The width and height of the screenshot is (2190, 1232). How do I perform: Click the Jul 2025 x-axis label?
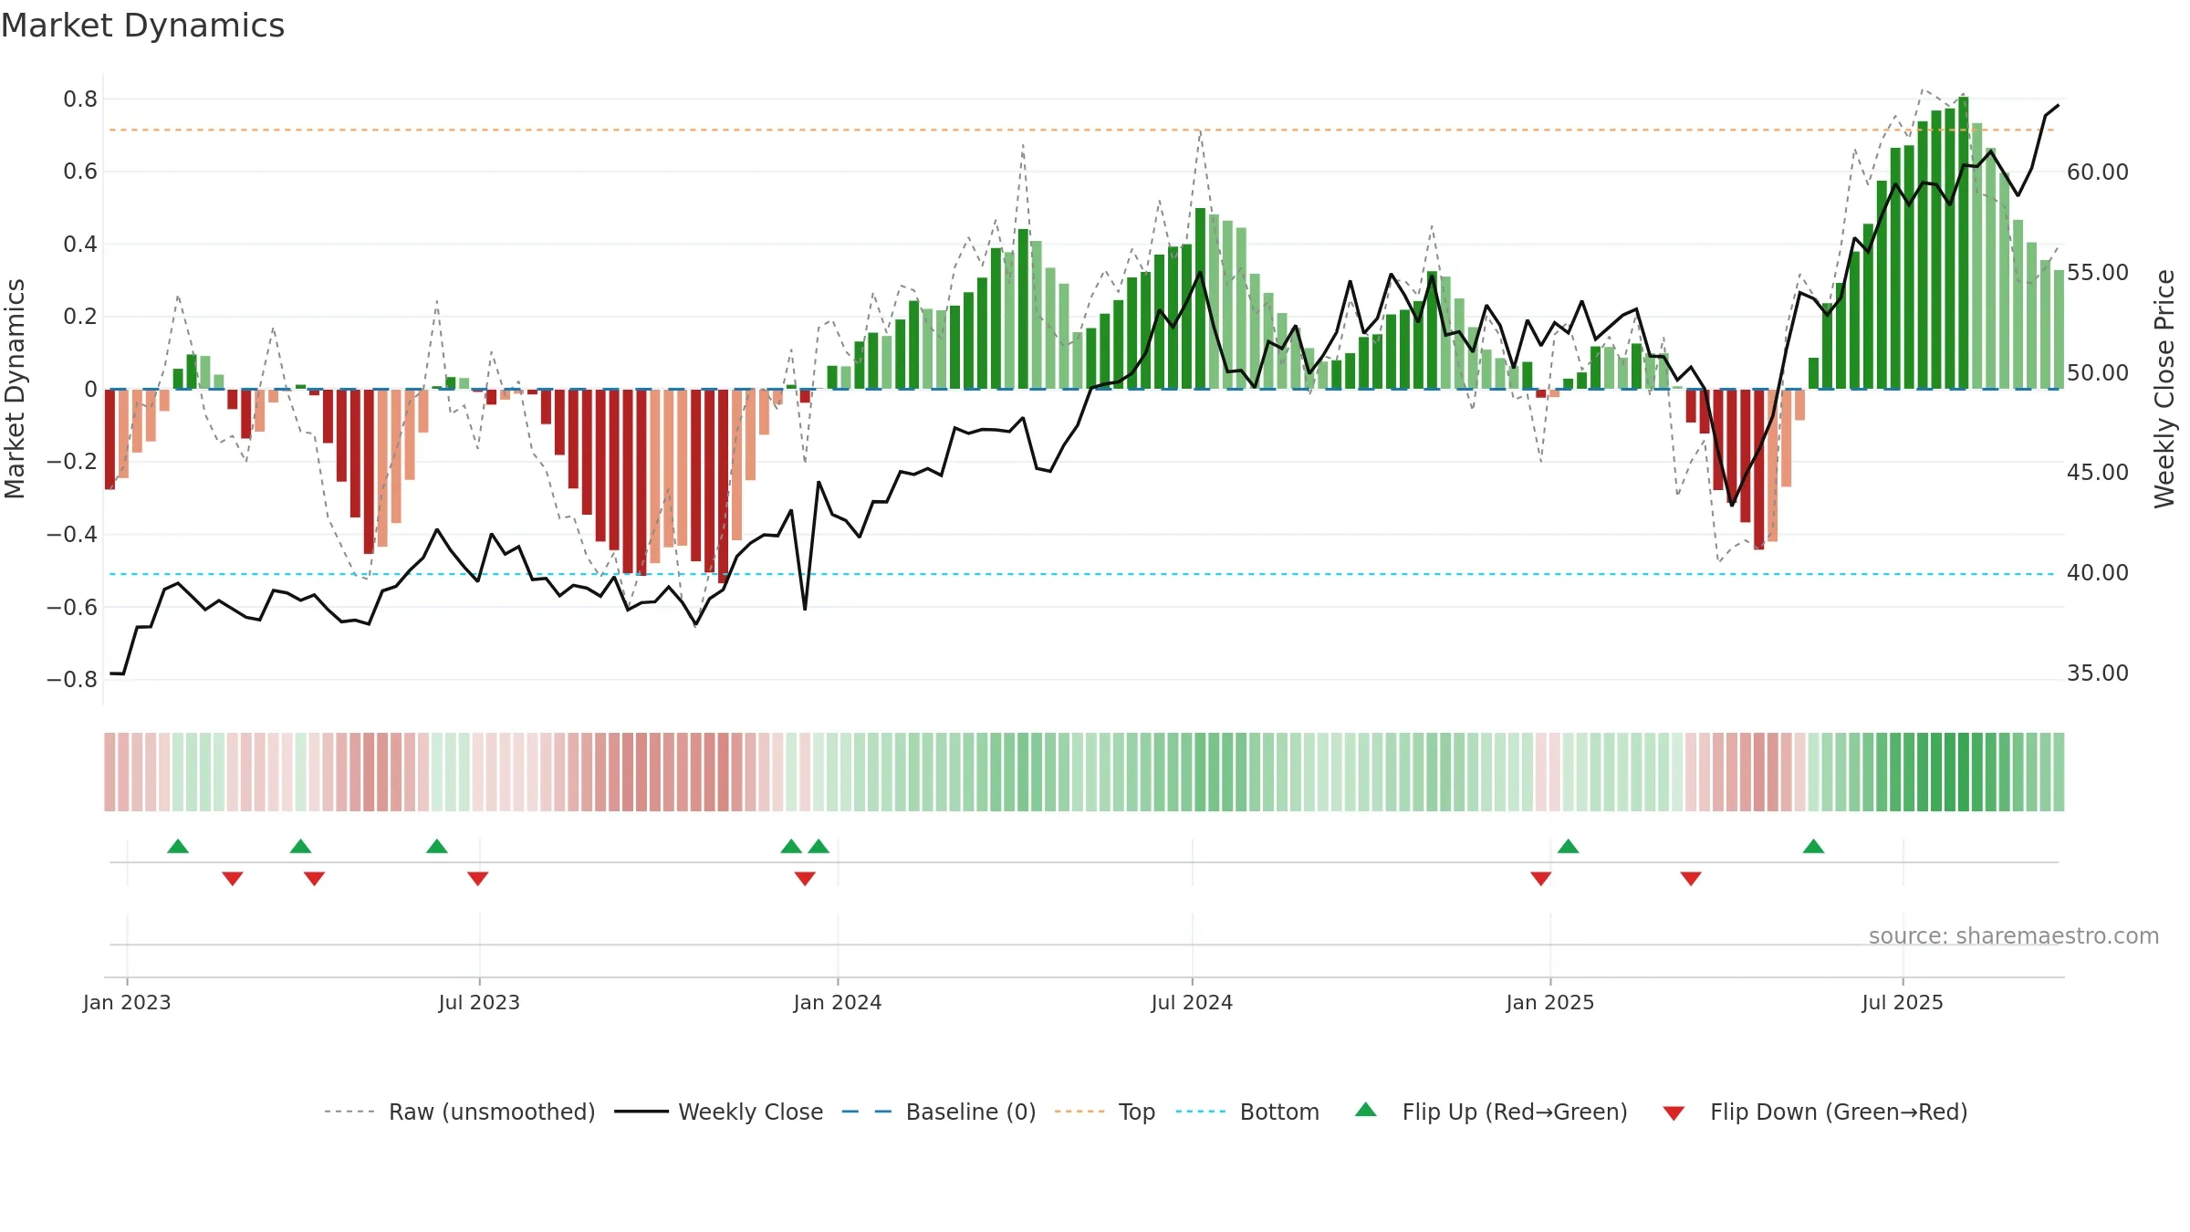click(x=1903, y=1002)
